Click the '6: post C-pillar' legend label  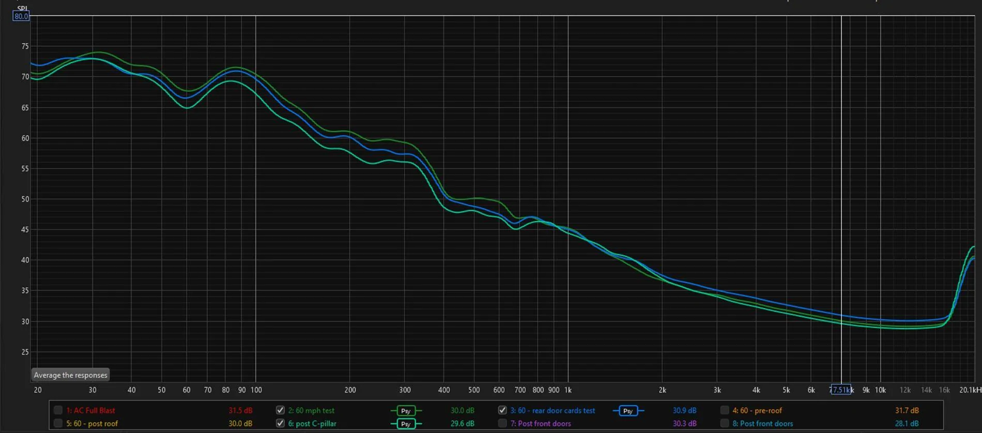pos(312,423)
